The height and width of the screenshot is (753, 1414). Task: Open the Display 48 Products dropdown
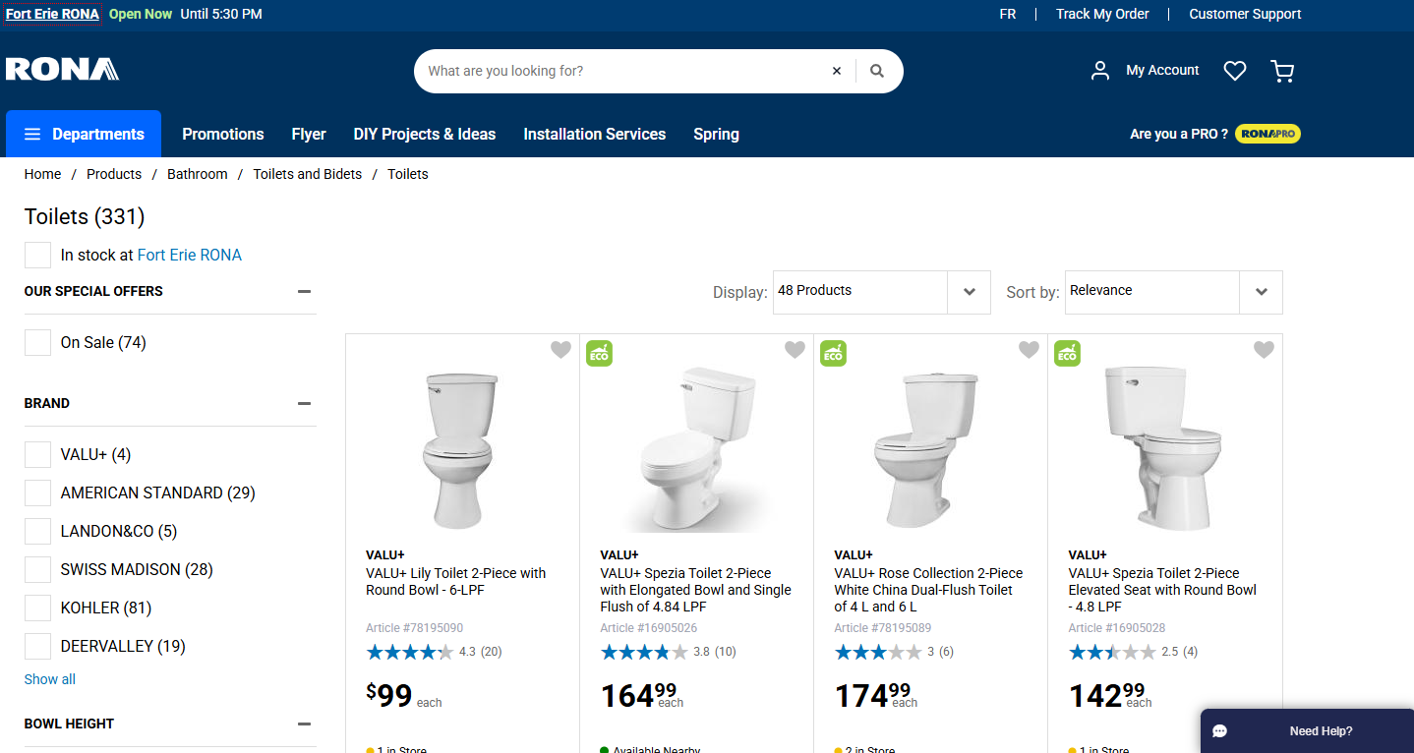(x=882, y=292)
